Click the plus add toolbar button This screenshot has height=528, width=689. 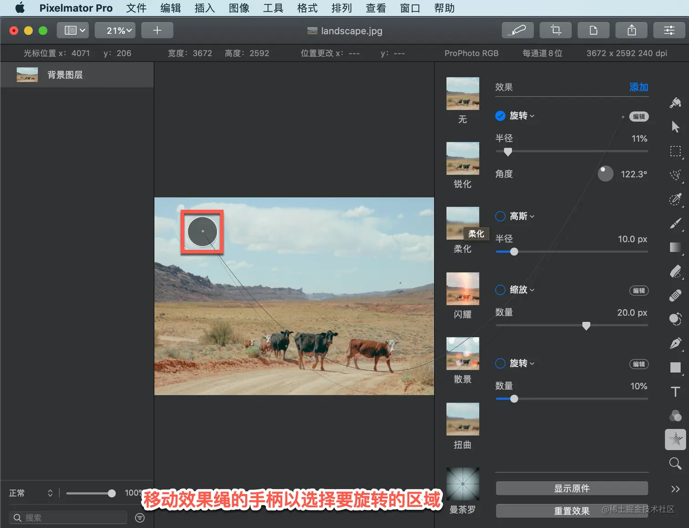click(x=157, y=31)
